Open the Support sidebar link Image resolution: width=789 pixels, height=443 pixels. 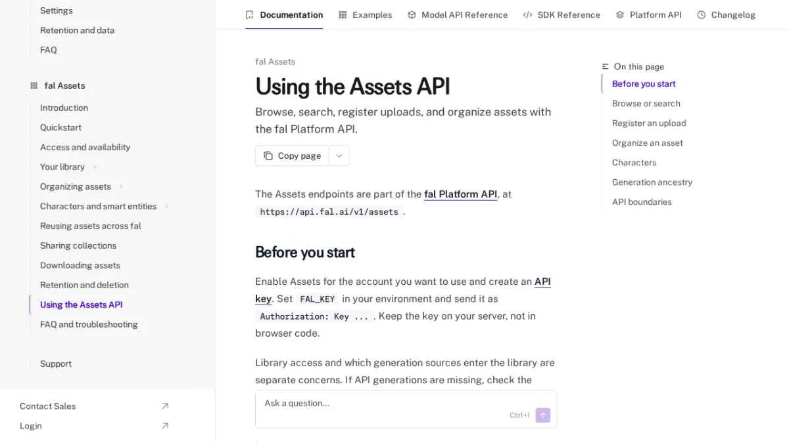pyautogui.click(x=56, y=364)
